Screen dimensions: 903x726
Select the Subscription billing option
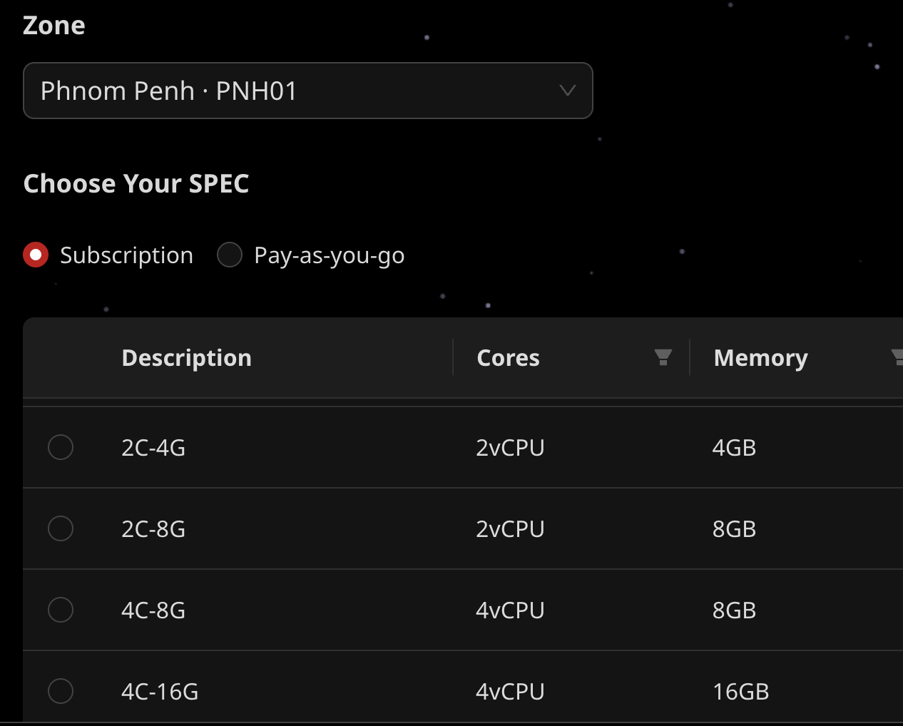click(x=36, y=255)
